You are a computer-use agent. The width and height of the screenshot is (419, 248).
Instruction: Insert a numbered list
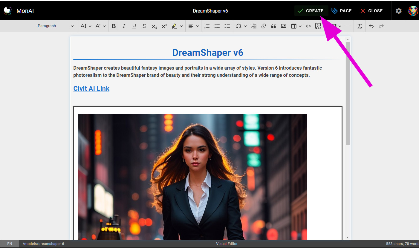[207, 26]
